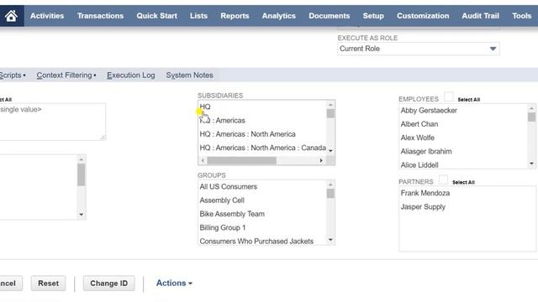Click the Reset button

click(x=48, y=284)
